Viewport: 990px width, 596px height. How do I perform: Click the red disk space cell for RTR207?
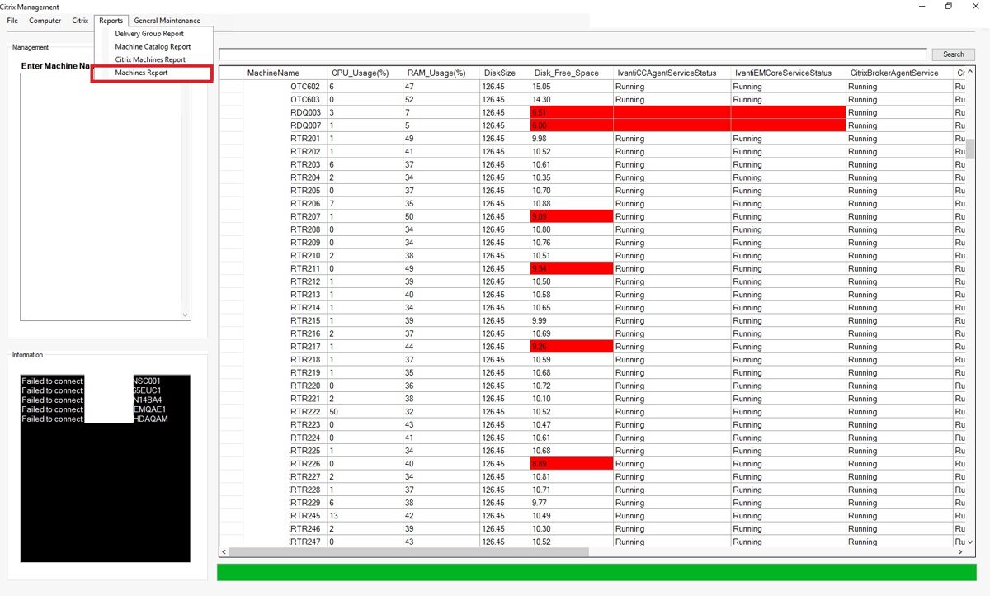(x=571, y=216)
